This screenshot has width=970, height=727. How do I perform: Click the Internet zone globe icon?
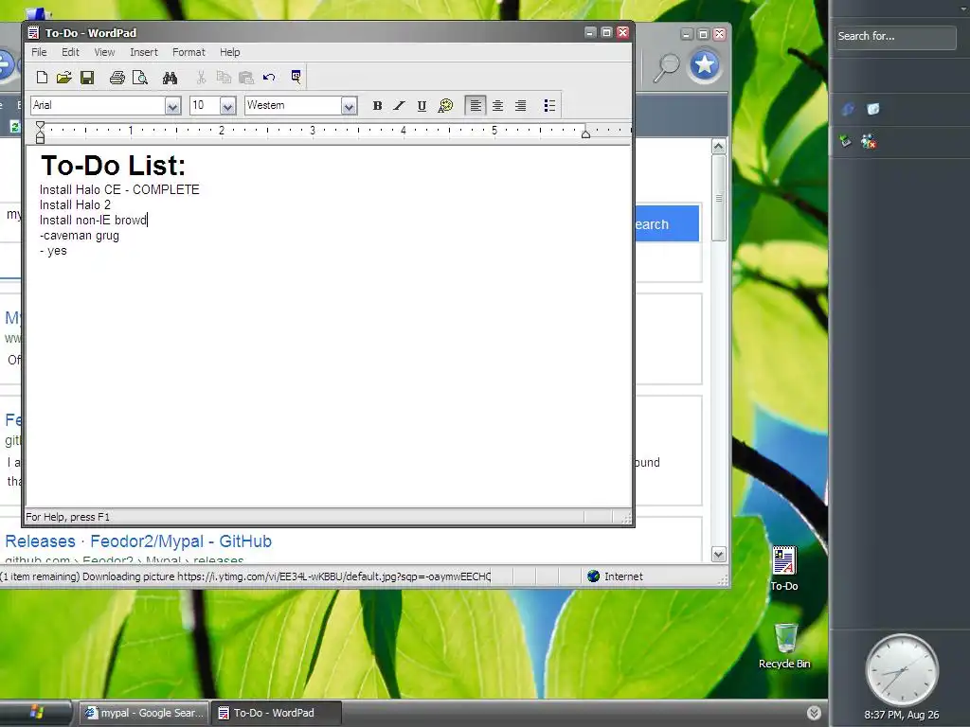[x=593, y=576]
